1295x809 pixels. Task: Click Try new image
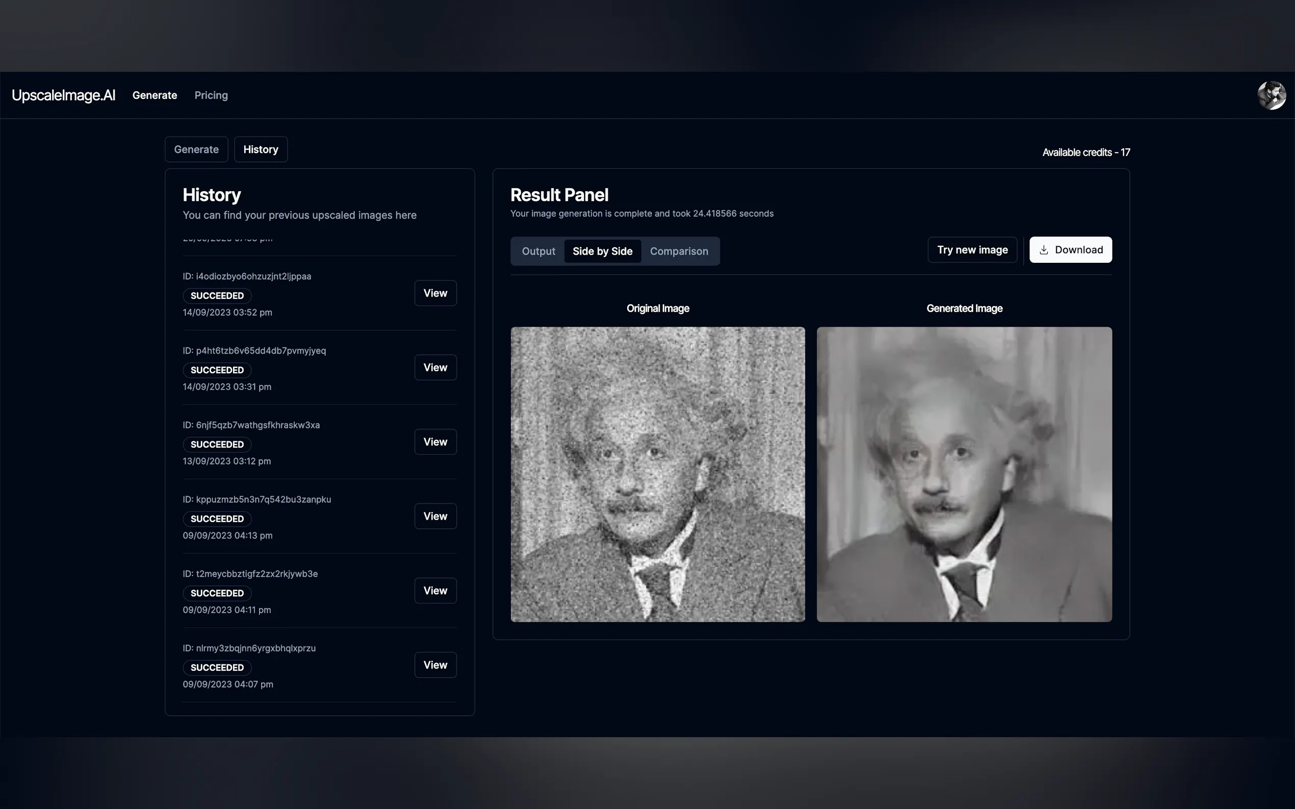pos(972,249)
